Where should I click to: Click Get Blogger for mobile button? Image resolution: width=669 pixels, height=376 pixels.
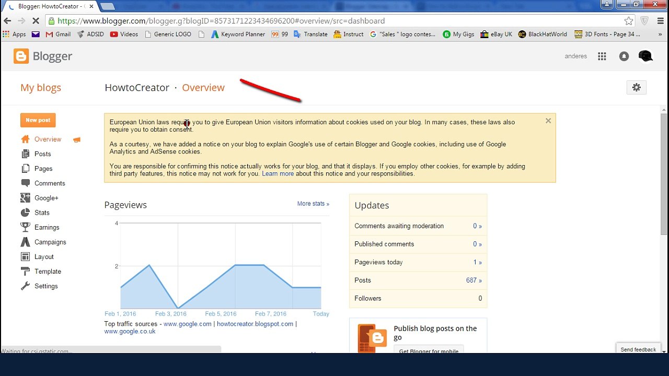point(429,350)
